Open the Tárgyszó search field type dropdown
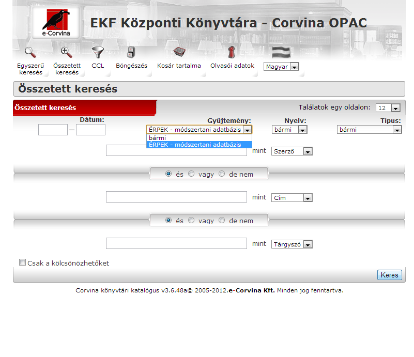 tap(292, 244)
